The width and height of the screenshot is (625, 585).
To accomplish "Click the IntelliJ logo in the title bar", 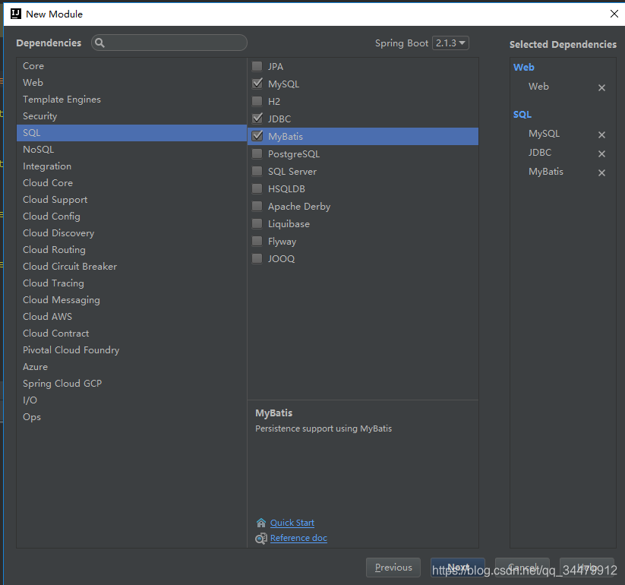I will (15, 14).
